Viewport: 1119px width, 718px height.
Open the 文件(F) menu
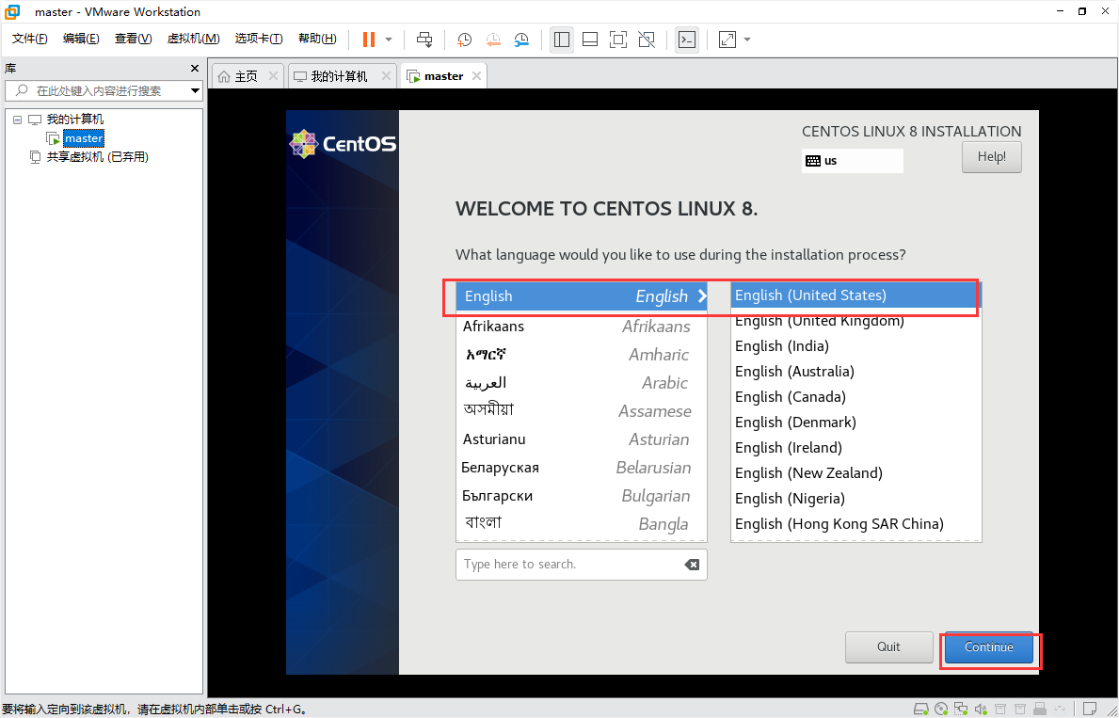[x=30, y=39]
